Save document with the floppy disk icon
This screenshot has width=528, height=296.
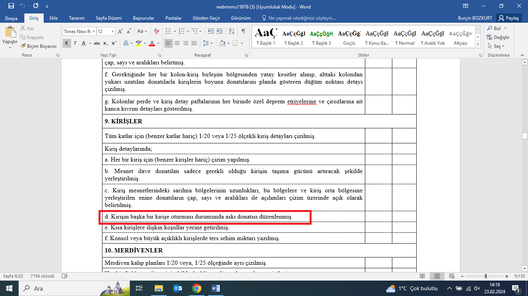[x=11, y=6]
